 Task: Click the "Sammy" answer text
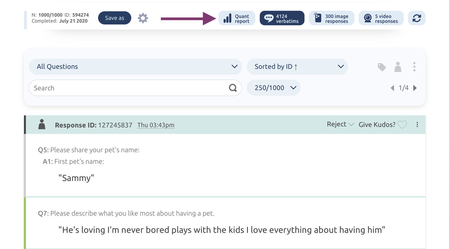[x=76, y=178]
